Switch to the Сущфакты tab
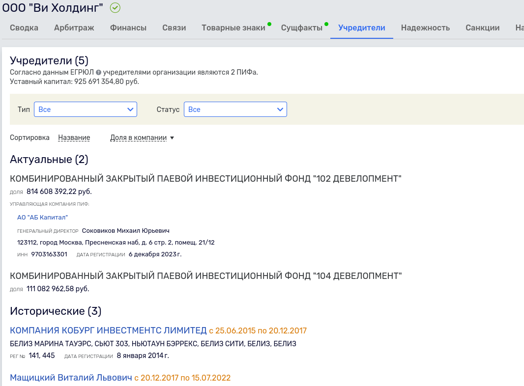Image resolution: width=524 pixels, height=386 pixels. [x=302, y=28]
